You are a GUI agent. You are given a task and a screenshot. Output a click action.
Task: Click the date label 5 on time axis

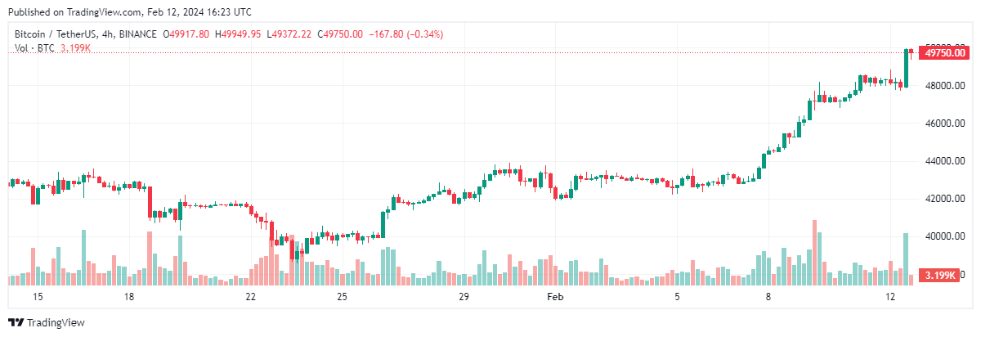pyautogui.click(x=677, y=295)
